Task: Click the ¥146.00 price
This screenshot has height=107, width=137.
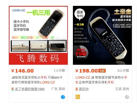Action: click(23, 71)
